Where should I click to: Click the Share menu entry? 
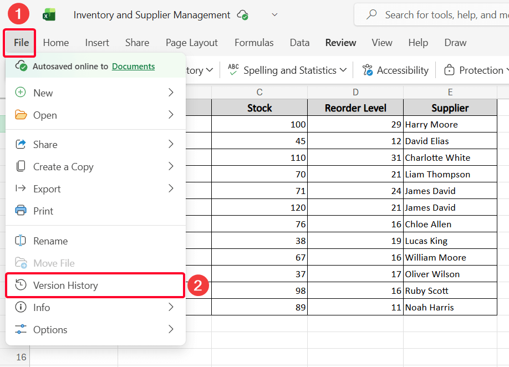click(46, 144)
